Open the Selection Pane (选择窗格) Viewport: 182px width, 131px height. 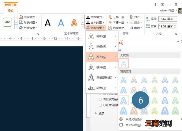click(x=116, y=28)
